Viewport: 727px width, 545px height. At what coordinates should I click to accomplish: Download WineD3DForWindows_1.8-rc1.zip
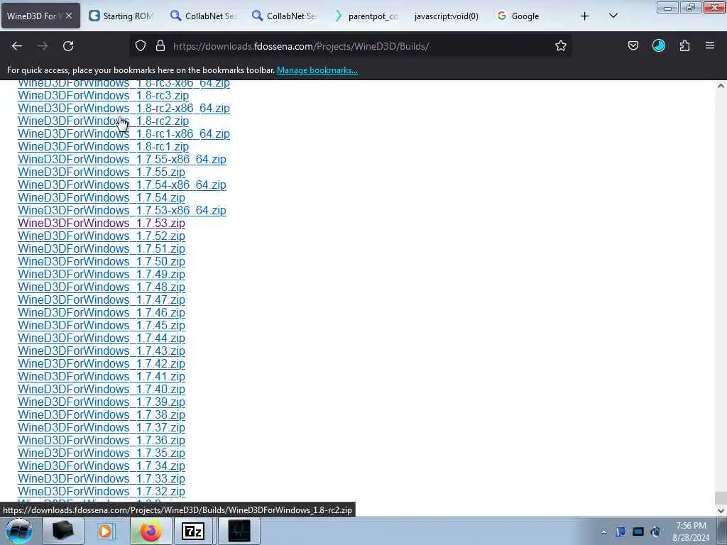[x=104, y=146]
